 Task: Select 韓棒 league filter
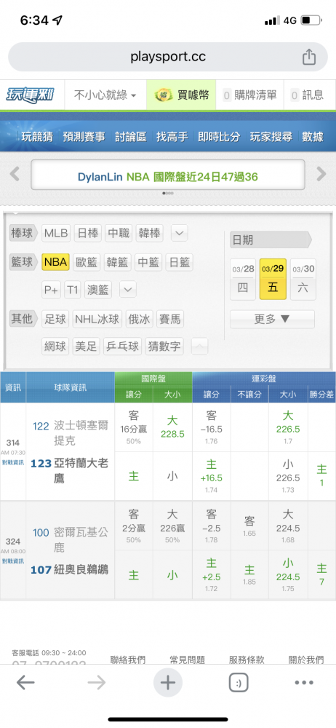click(150, 233)
